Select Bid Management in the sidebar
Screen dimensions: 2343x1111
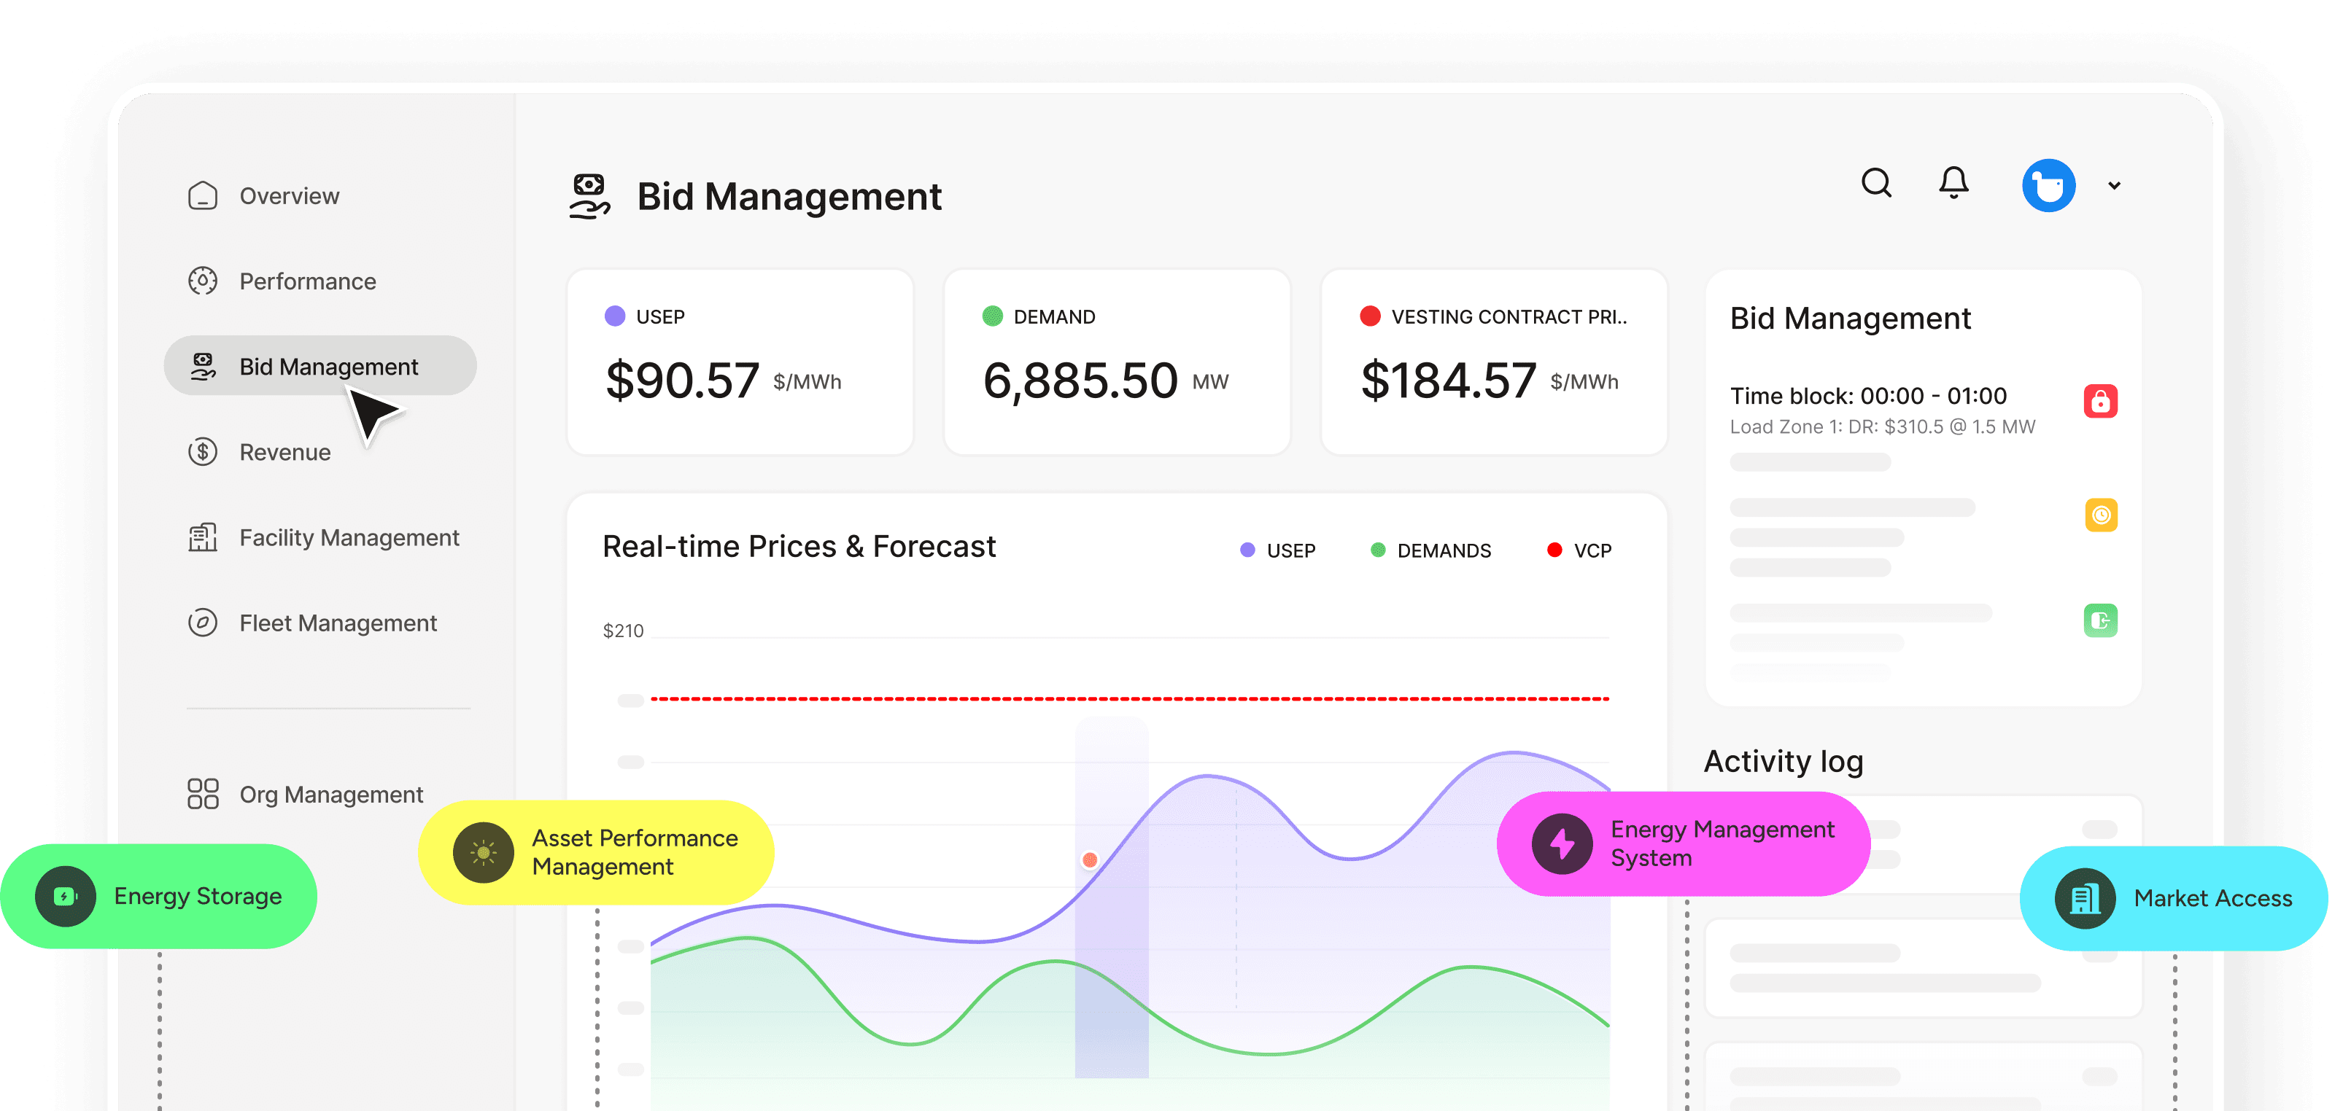click(x=320, y=367)
